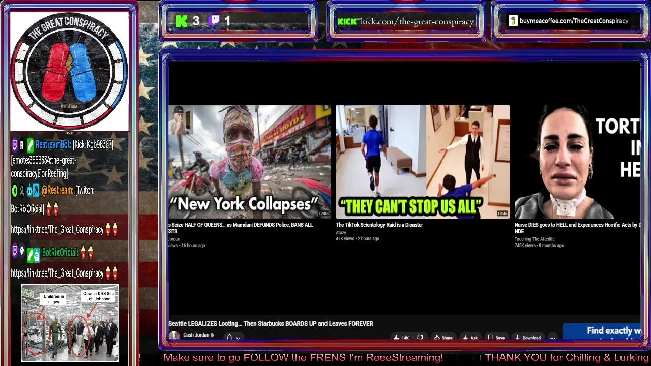
Task: Click the first linktr.ee/The_Great_Conspiracy chat link
Action: coord(57,230)
